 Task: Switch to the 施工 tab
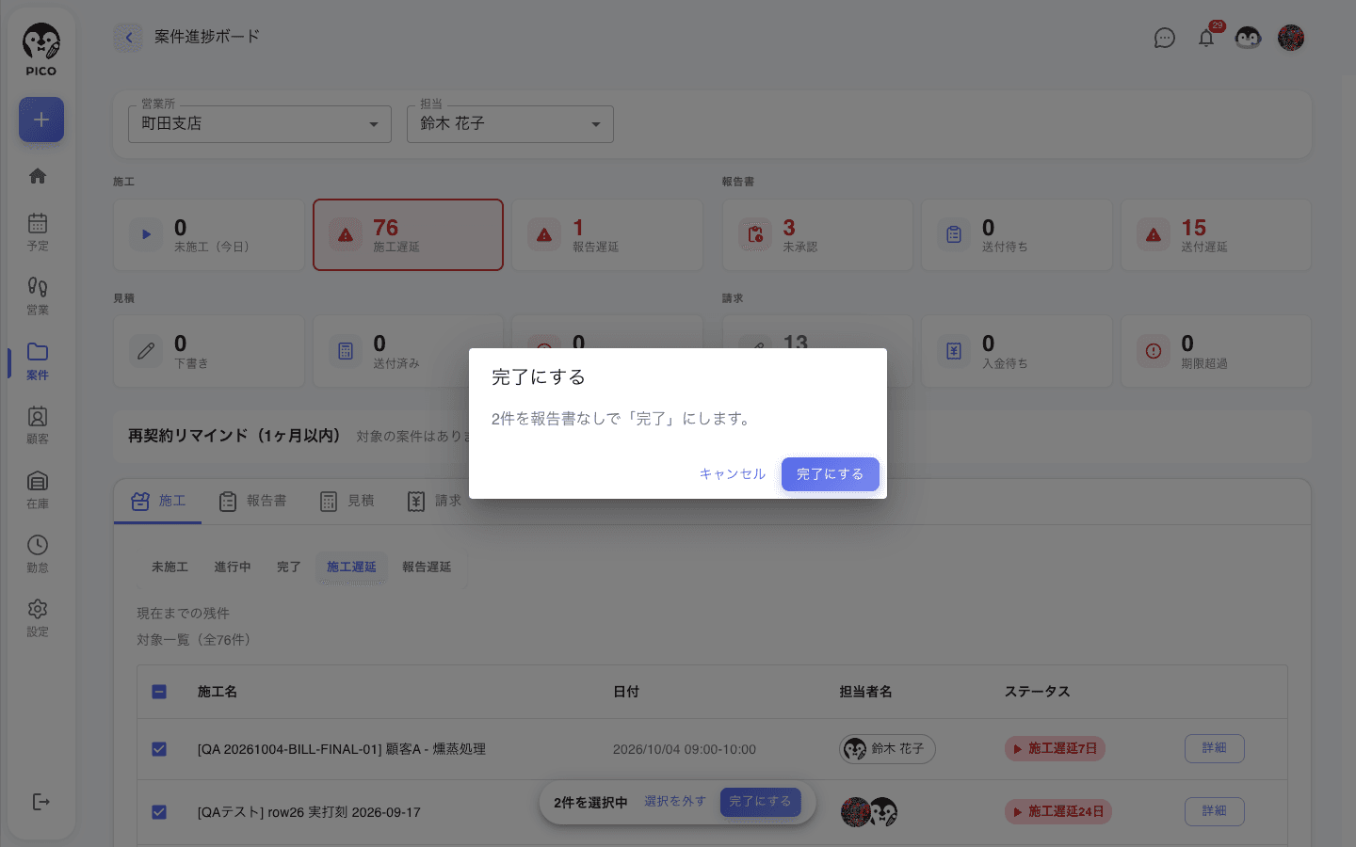tap(158, 502)
